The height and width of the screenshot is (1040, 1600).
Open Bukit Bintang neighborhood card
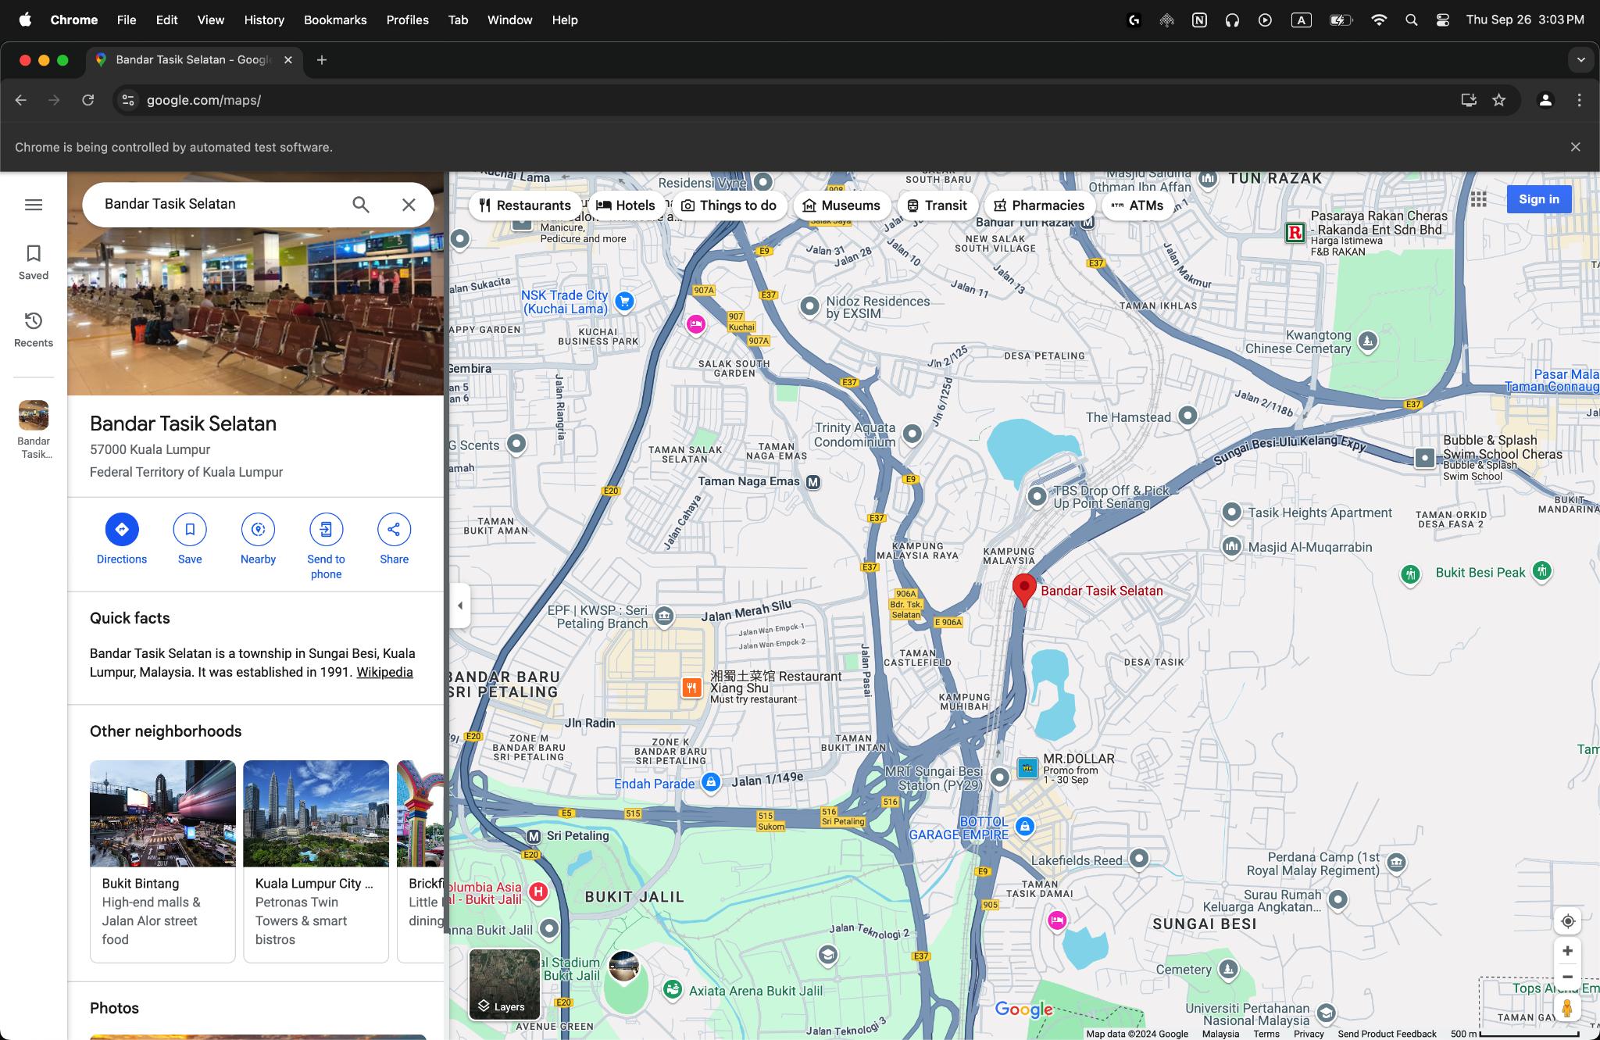pos(162,861)
